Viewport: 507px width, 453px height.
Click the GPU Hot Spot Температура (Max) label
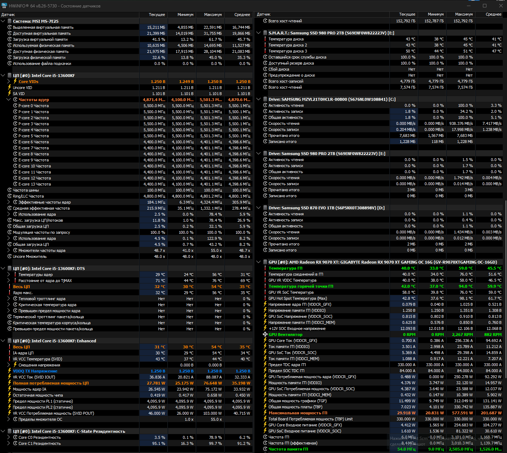click(298, 298)
